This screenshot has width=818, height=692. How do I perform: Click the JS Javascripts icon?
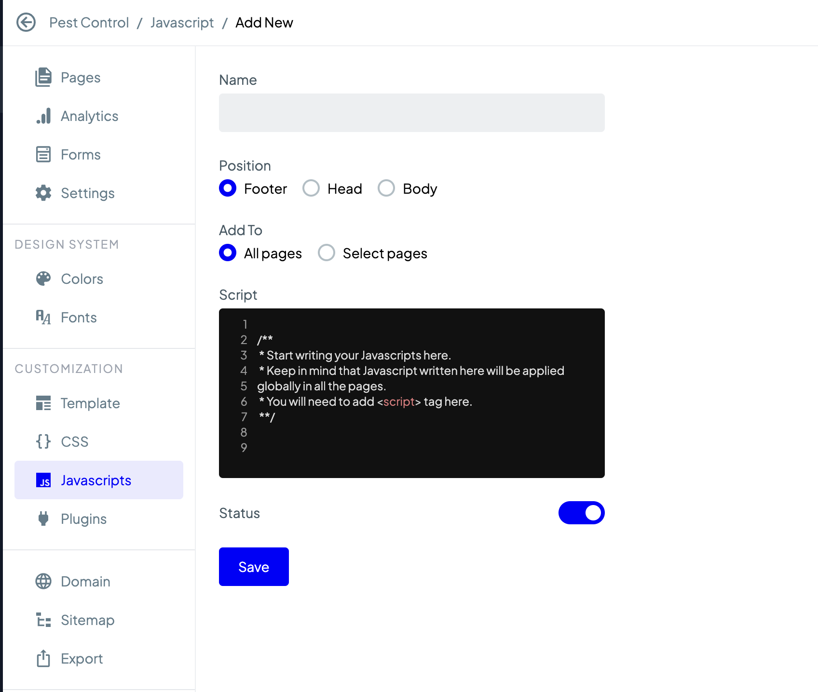click(43, 480)
